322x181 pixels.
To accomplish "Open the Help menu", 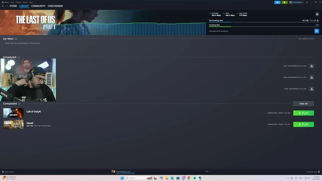I will click(x=31, y=2).
